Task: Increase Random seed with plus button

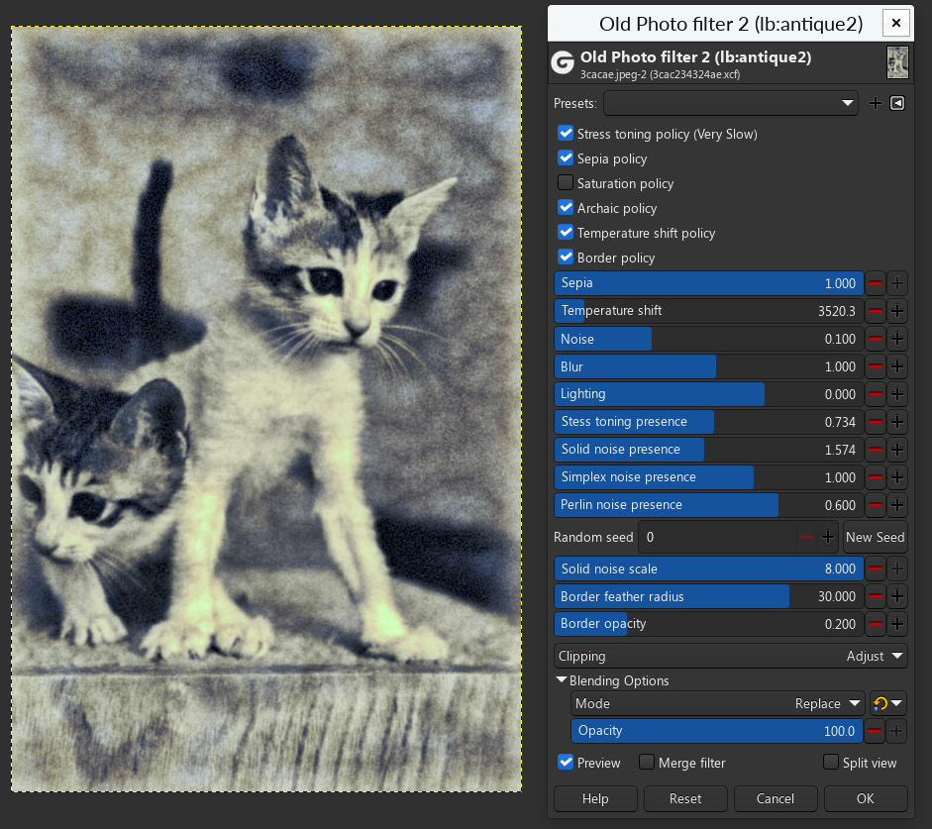Action: [828, 537]
